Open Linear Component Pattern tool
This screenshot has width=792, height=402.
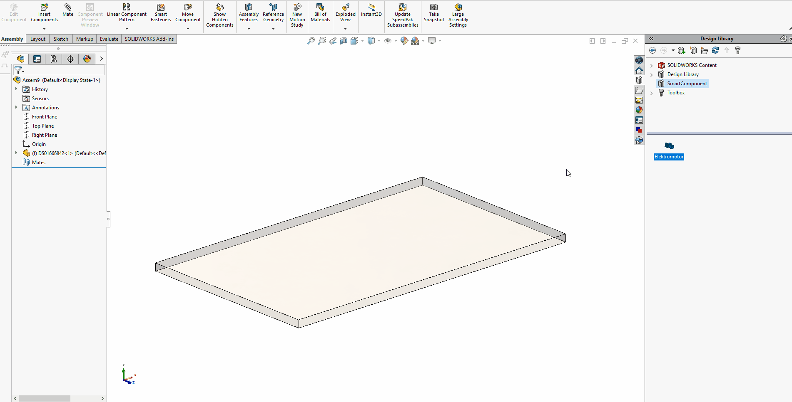[127, 12]
